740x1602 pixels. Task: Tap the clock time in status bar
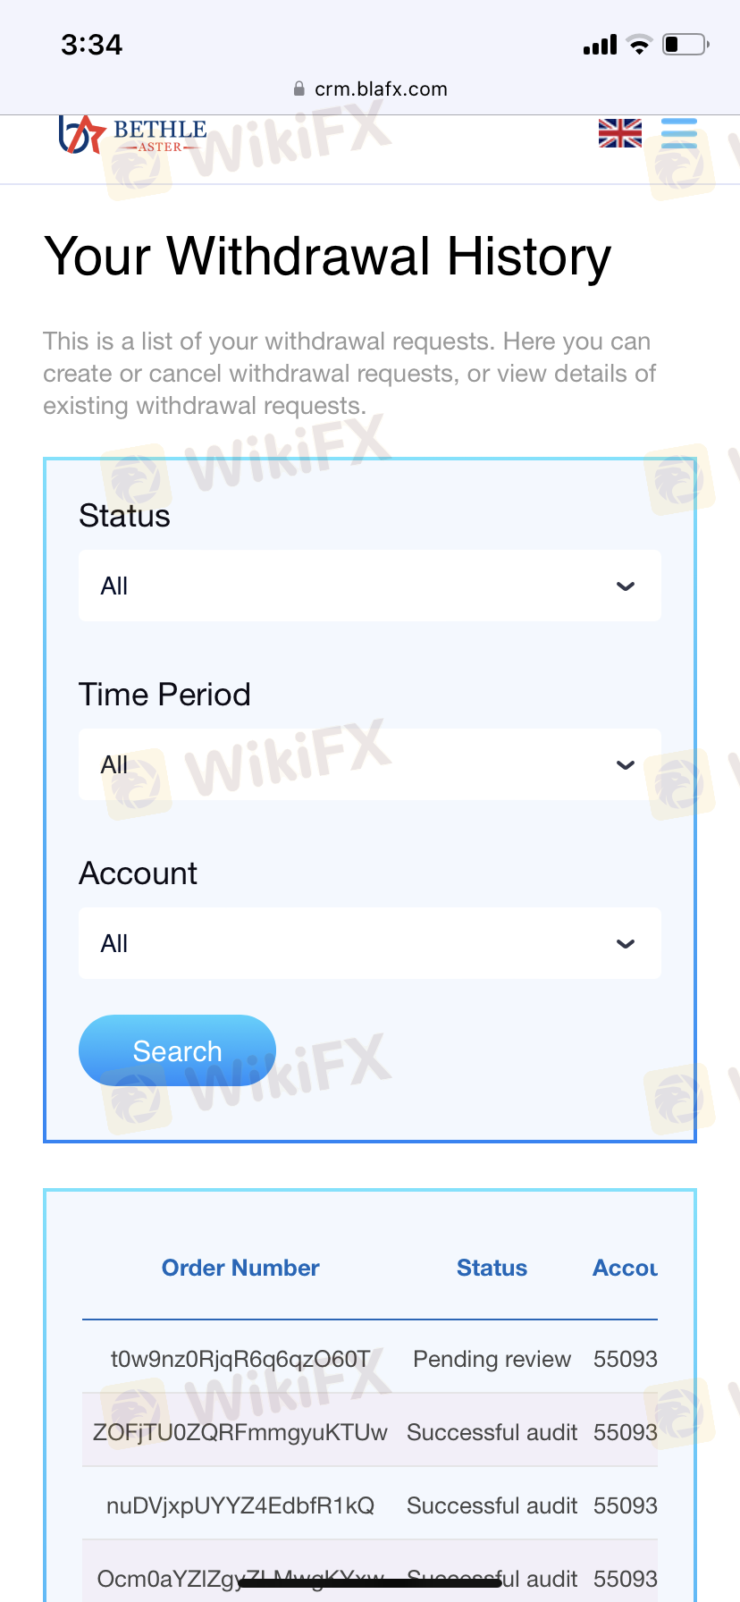coord(91,45)
